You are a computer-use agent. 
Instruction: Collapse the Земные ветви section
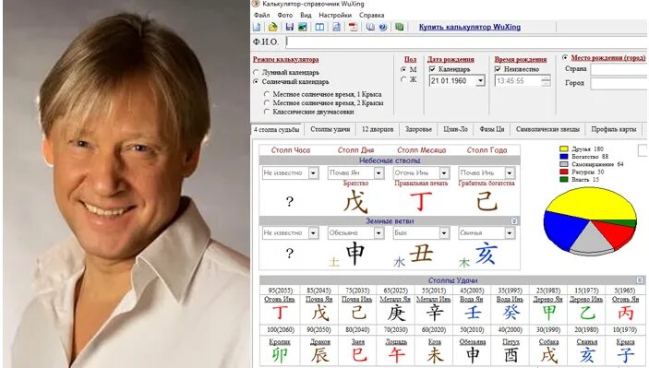click(514, 221)
